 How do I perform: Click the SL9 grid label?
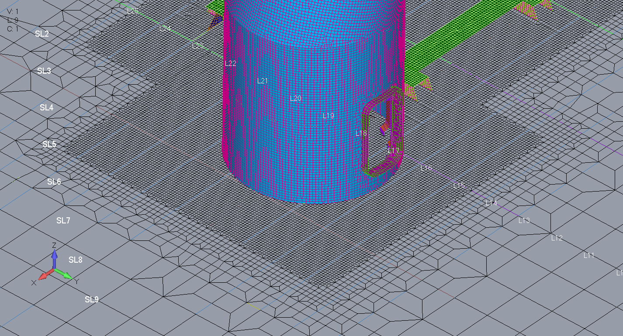pos(91,299)
